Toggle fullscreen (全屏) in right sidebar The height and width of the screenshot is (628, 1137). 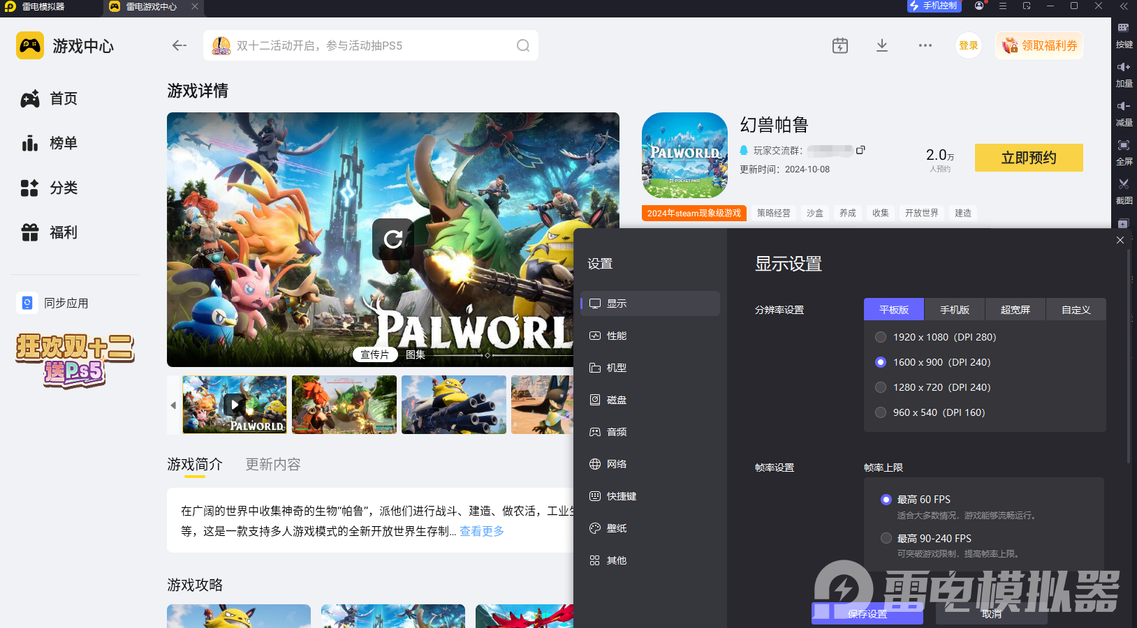[1124, 145]
